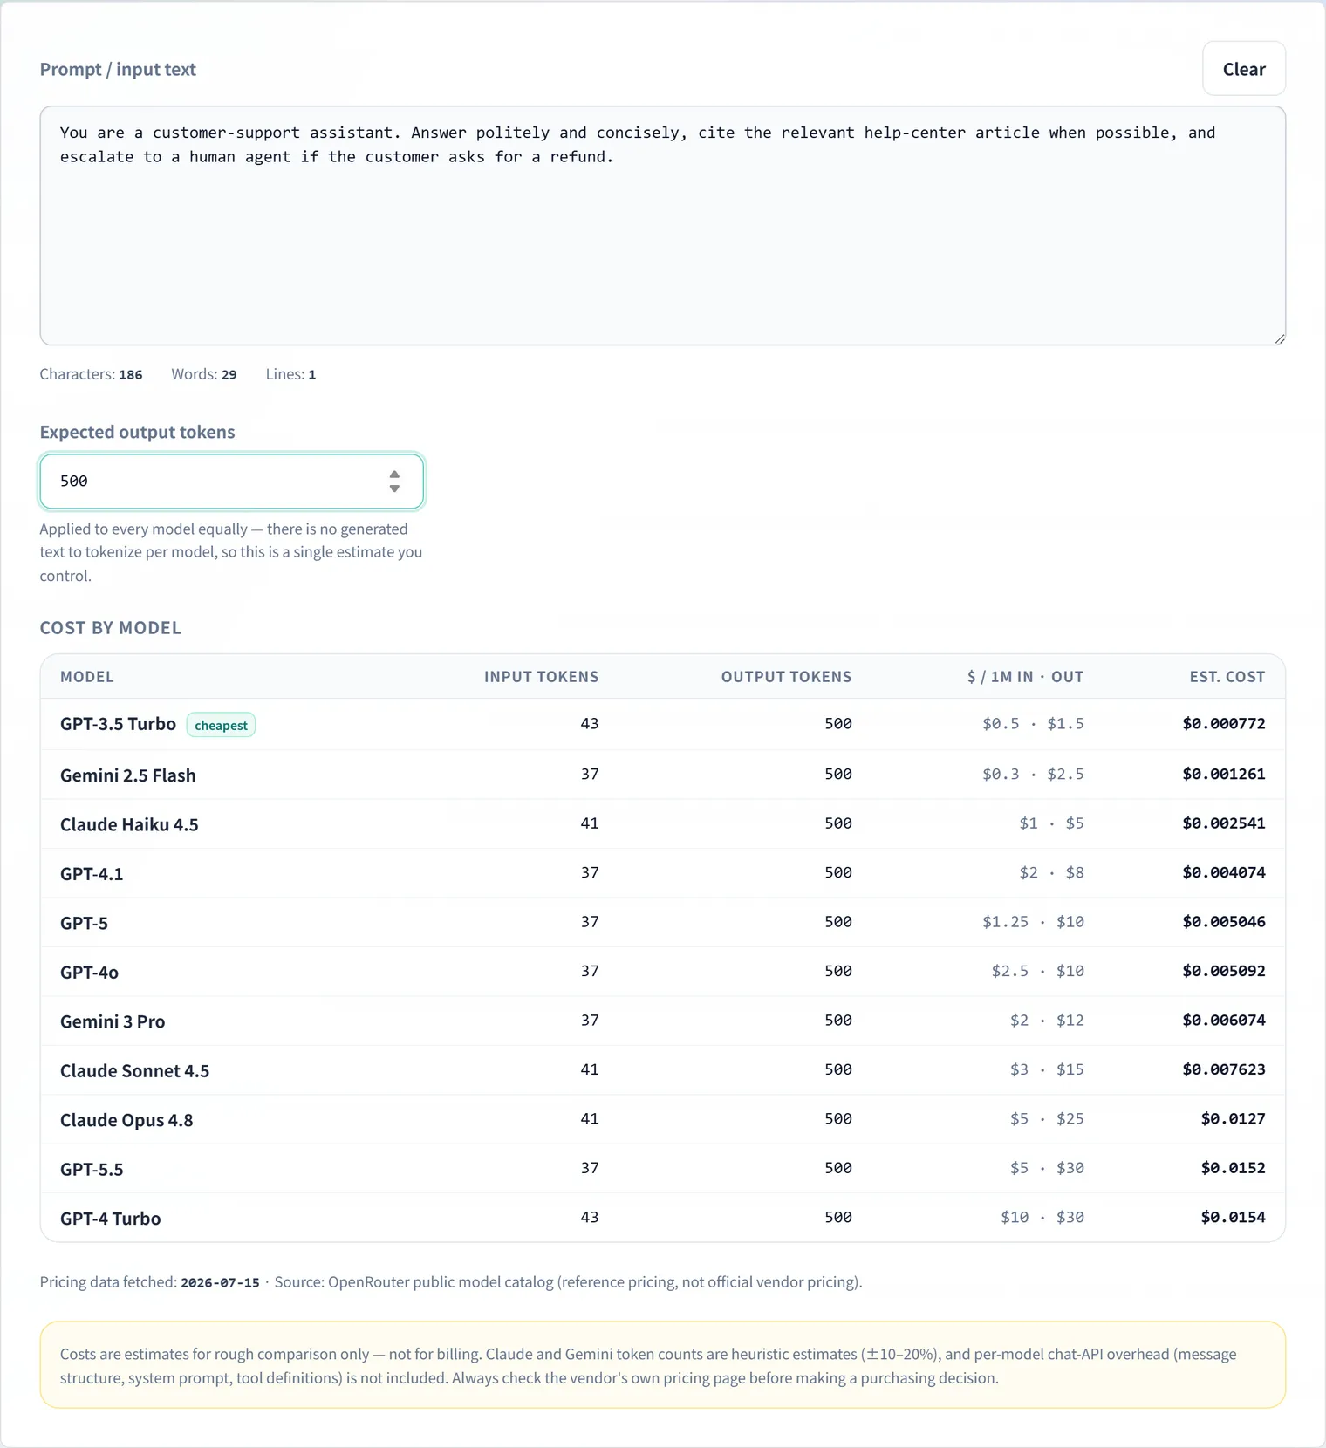Click input tokens 41 for Claude Haiku 4.5
The width and height of the screenshot is (1326, 1448).
(590, 823)
